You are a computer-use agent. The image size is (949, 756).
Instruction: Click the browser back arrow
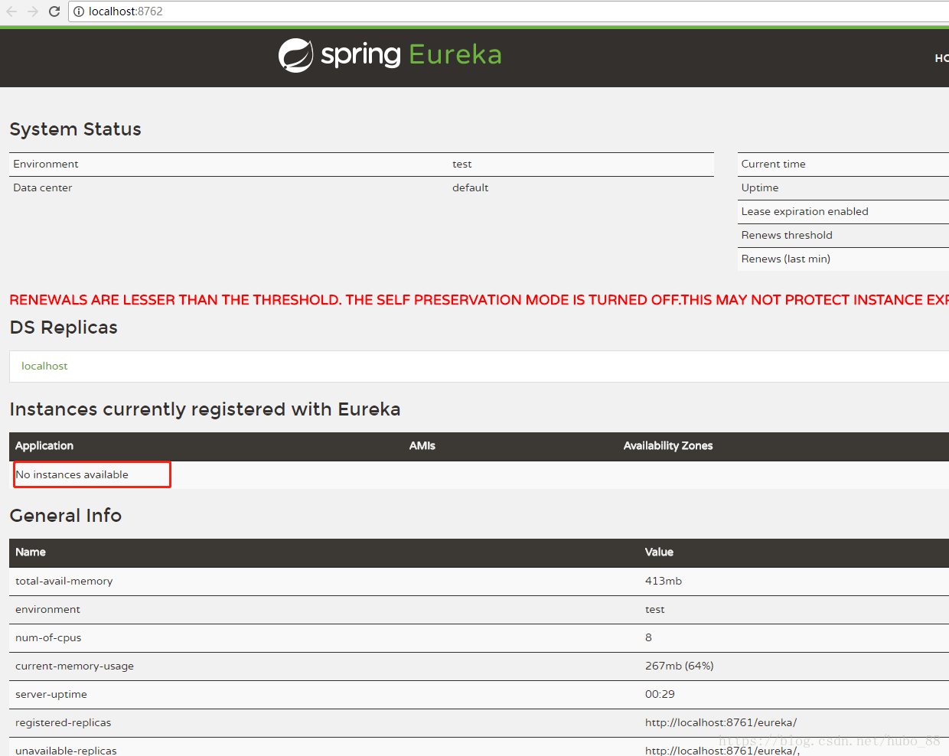tap(11, 11)
